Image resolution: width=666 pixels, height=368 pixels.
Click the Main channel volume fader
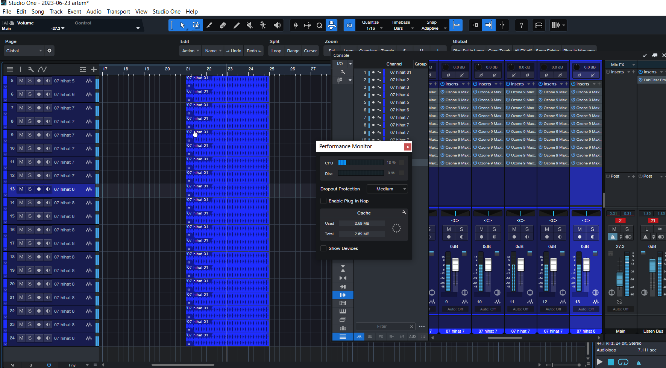point(619,279)
